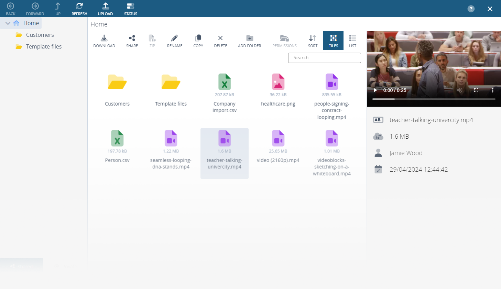This screenshot has width=501, height=289.
Task: Click the video progress bar
Action: coord(434,99)
